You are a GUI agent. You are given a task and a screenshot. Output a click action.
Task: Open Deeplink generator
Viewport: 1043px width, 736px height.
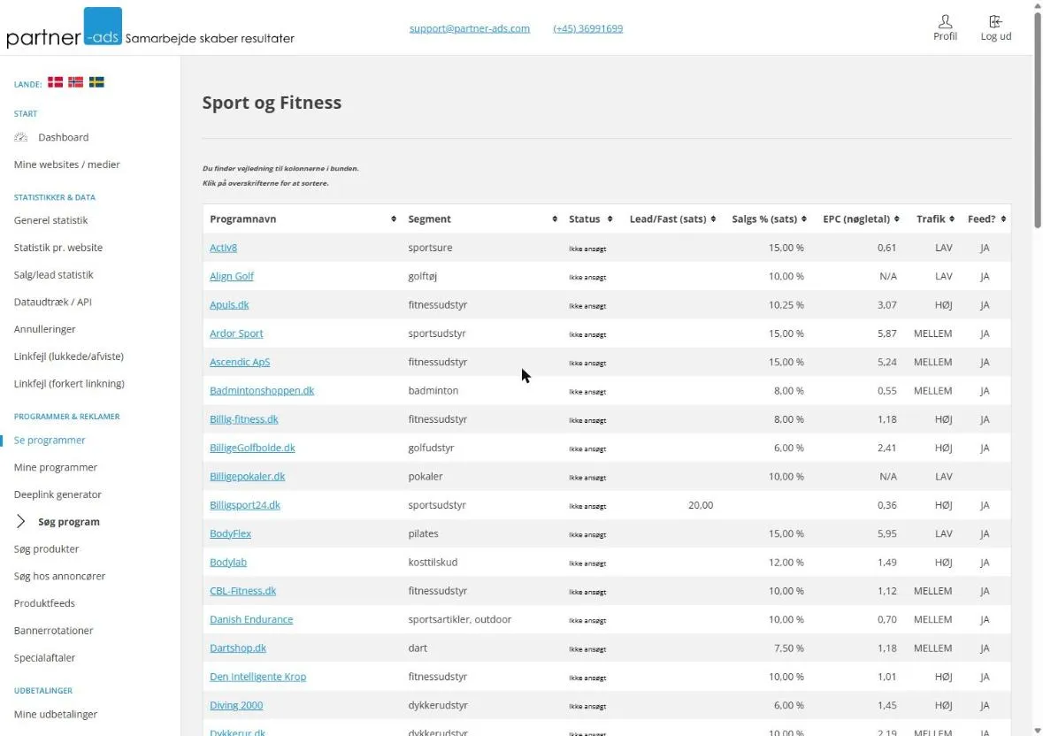pos(58,494)
